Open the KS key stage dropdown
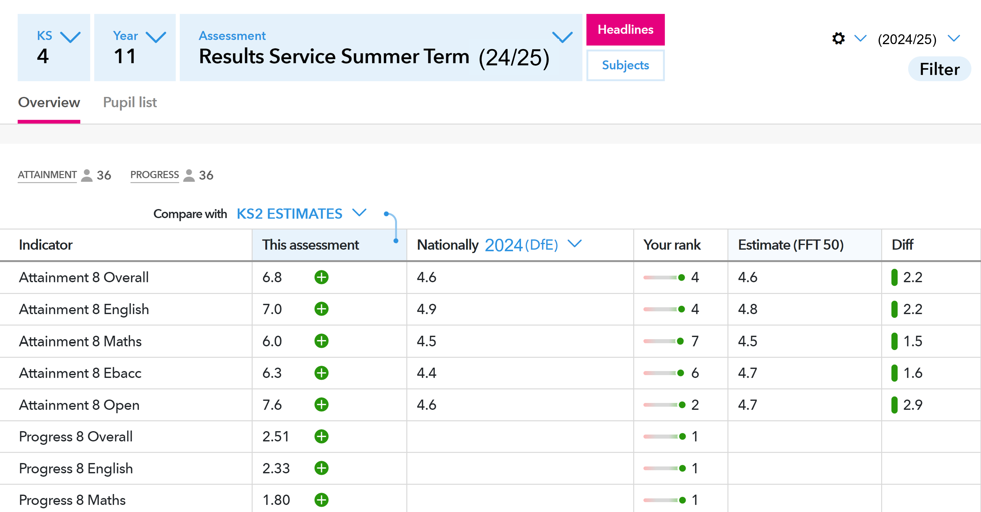The width and height of the screenshot is (981, 512). point(54,48)
